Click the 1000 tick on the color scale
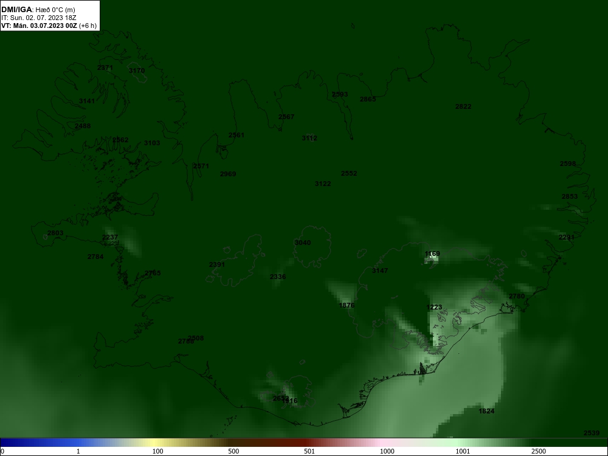 [387, 451]
